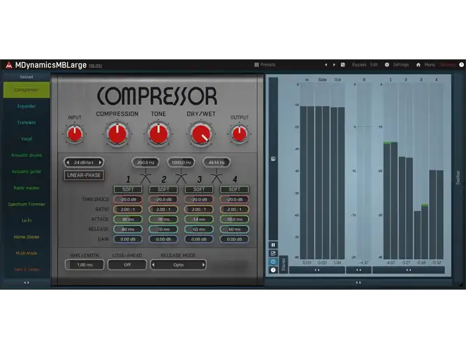Click left arrow of Release Mode Opto
The height and width of the screenshot is (349, 466).
(x=153, y=265)
